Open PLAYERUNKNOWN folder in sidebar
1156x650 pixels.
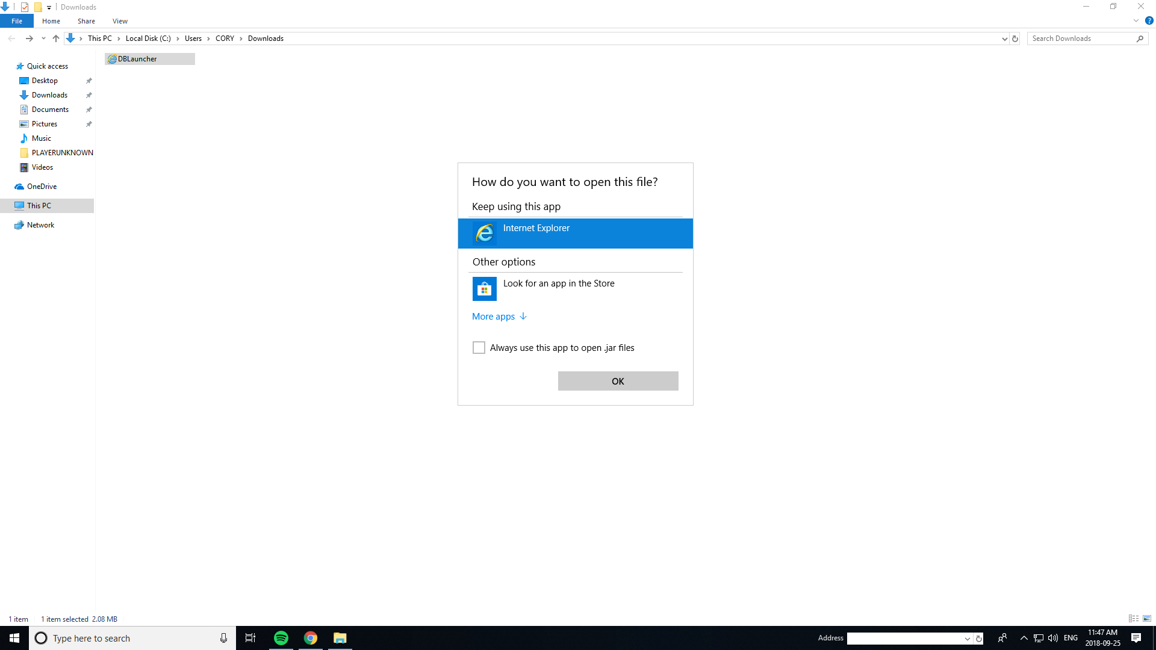pos(63,153)
